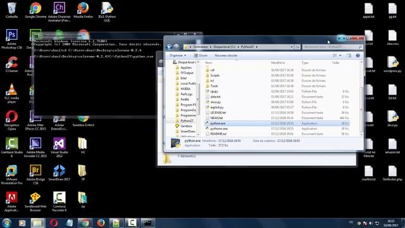Viewport: 405px width, 228px height.
Task: Switch to Opera in the taskbar
Action: (54, 223)
